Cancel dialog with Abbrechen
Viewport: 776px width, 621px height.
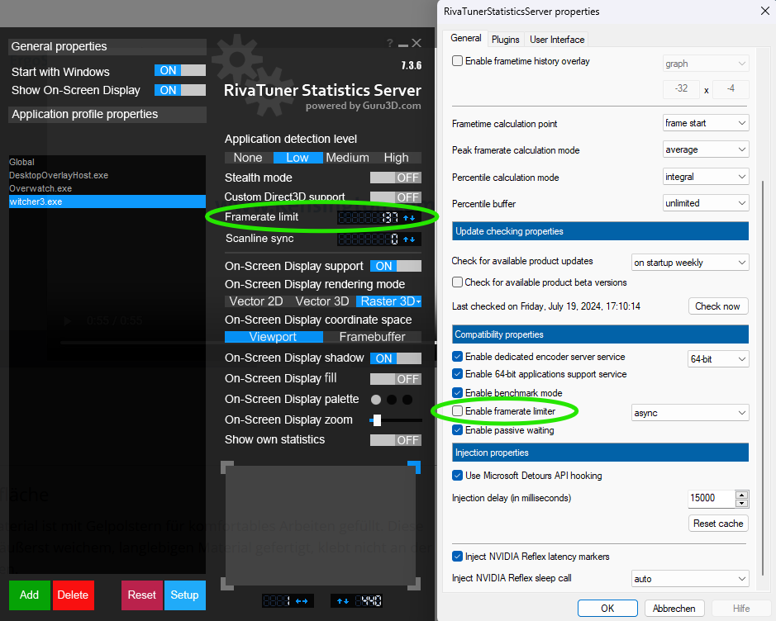pos(674,608)
